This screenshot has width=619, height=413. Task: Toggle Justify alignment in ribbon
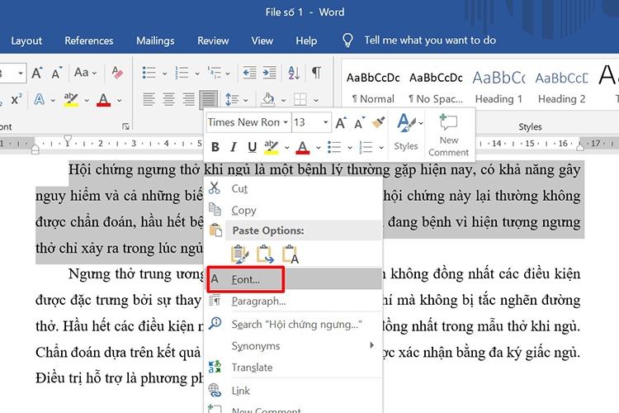tap(209, 99)
